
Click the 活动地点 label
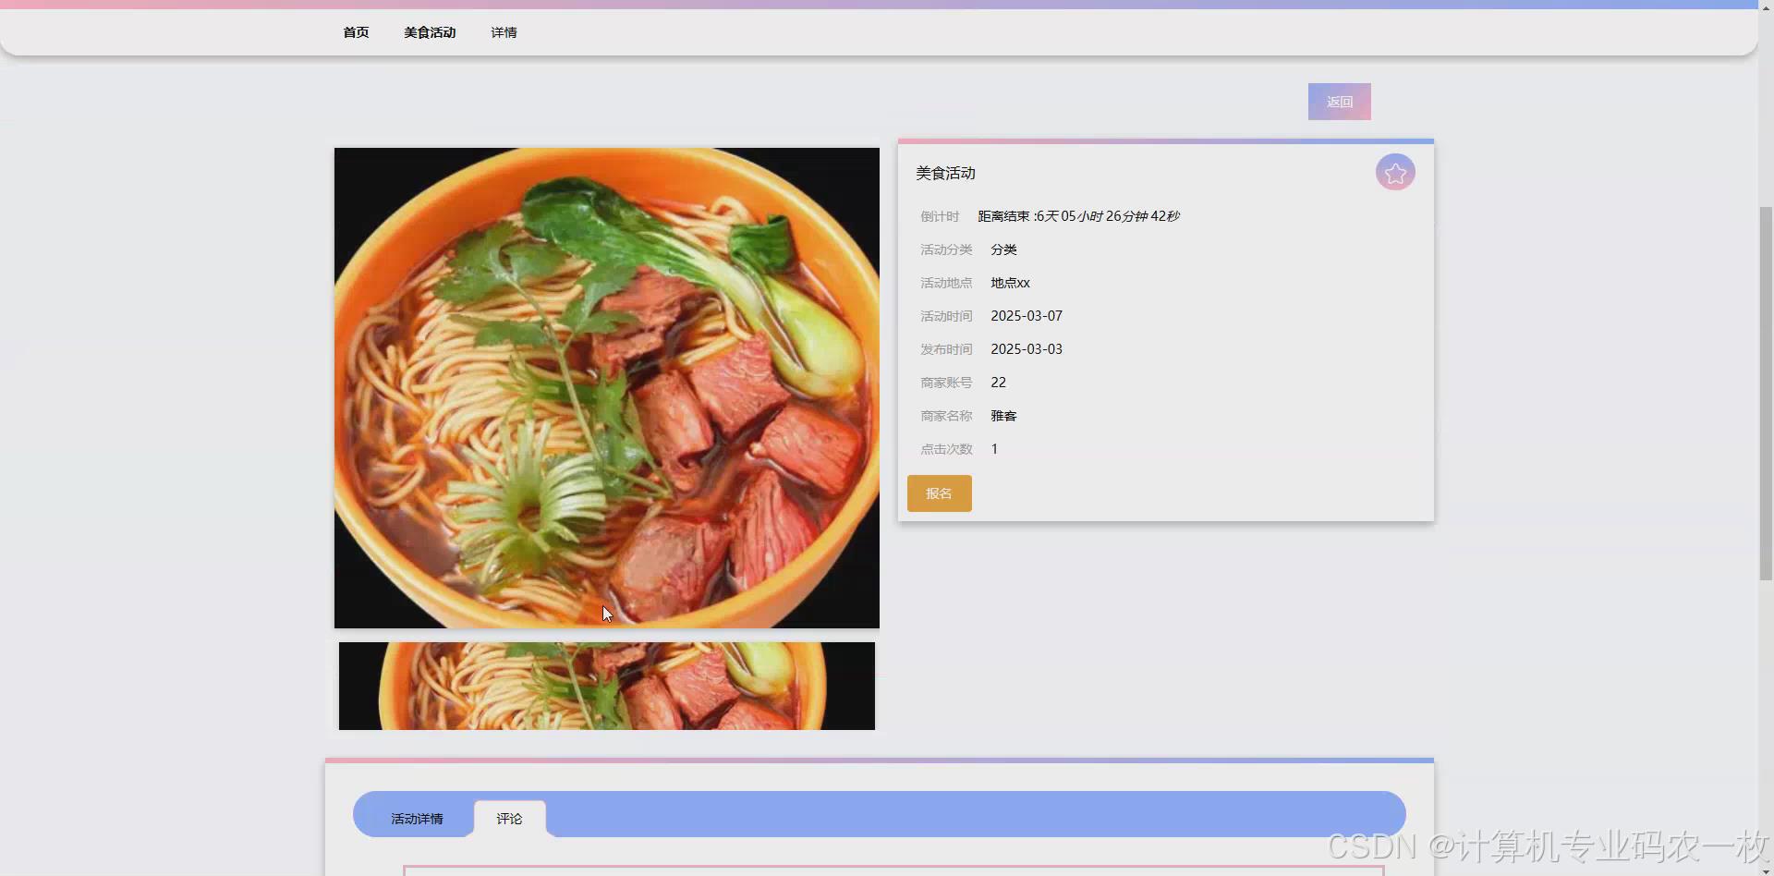coord(946,283)
